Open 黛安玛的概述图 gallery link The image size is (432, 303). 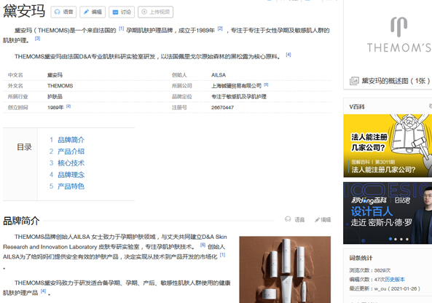[x=396, y=81]
